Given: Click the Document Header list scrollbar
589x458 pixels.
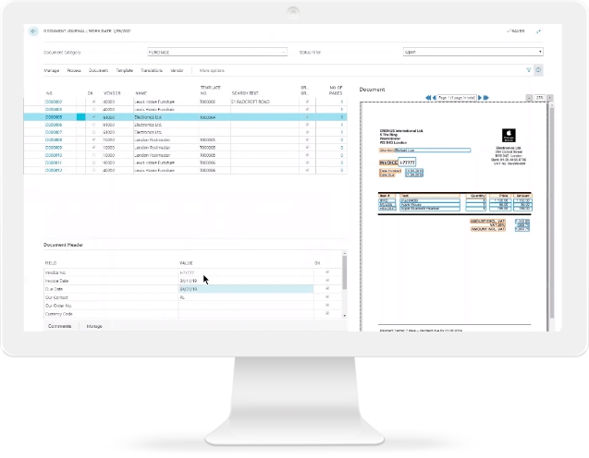Looking at the screenshot, I should coord(345,277).
